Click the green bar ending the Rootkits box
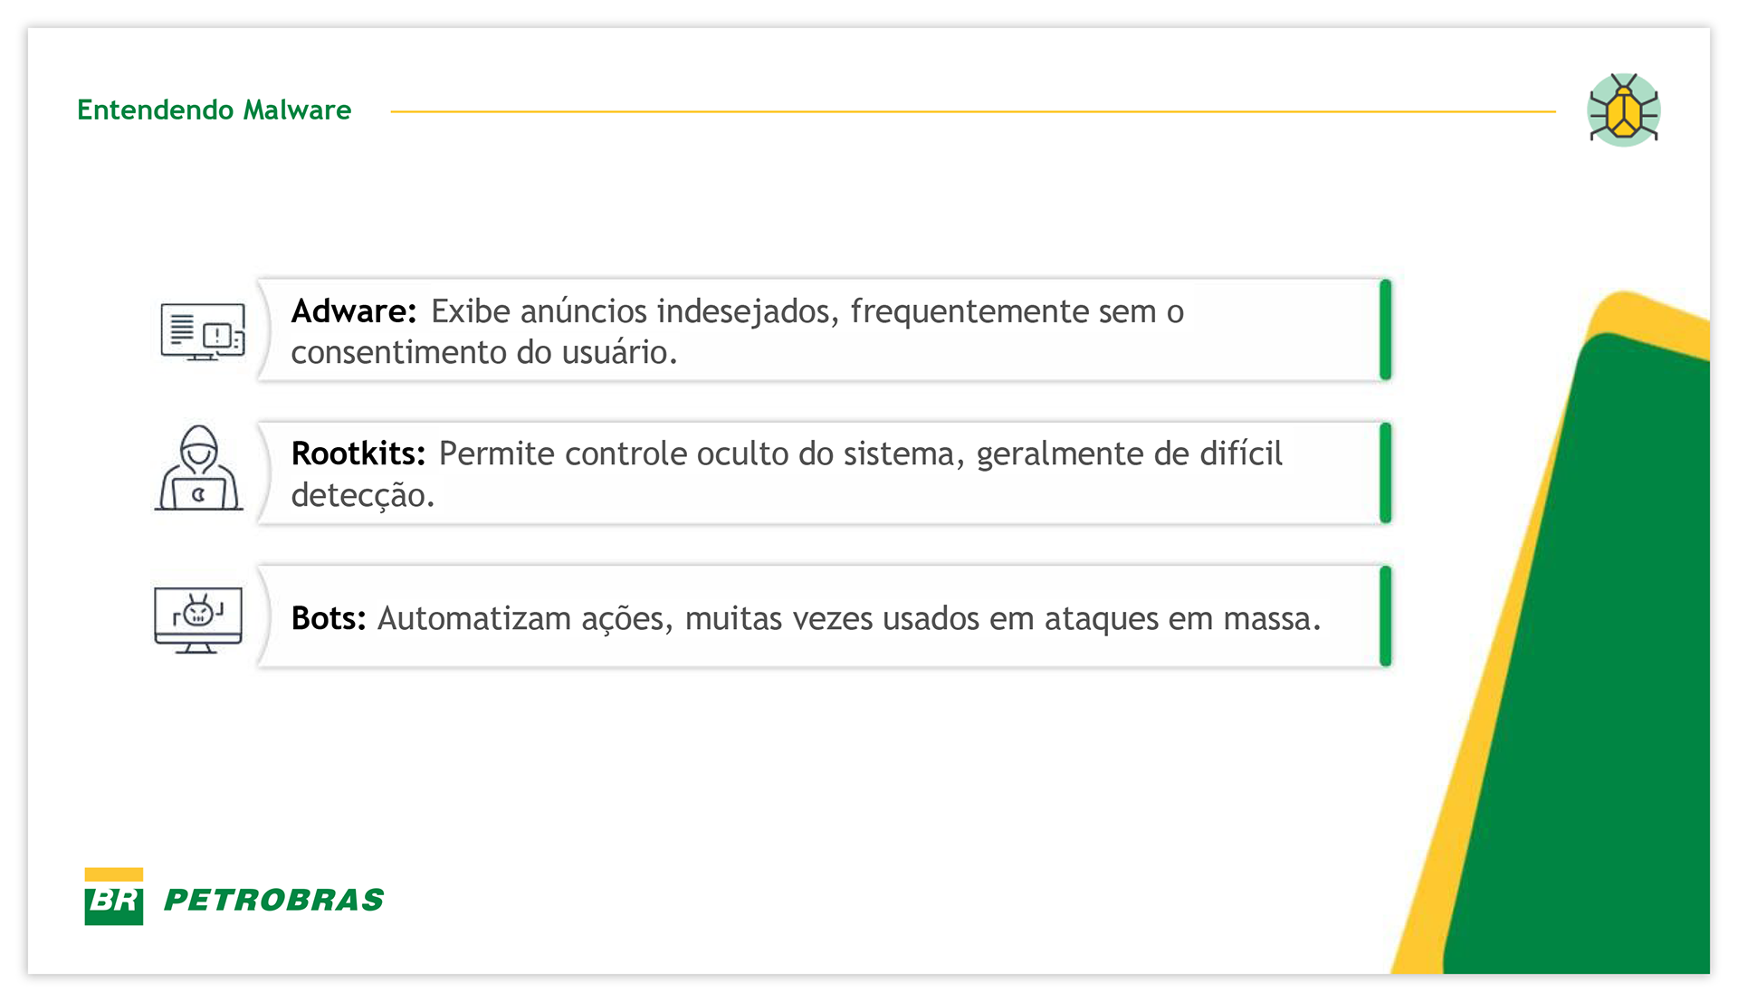This screenshot has height=1002, width=1738. [x=1385, y=472]
